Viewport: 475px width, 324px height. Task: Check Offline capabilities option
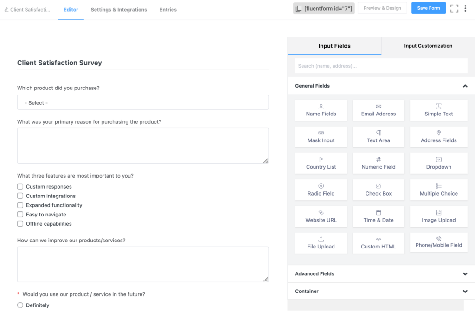pos(20,224)
